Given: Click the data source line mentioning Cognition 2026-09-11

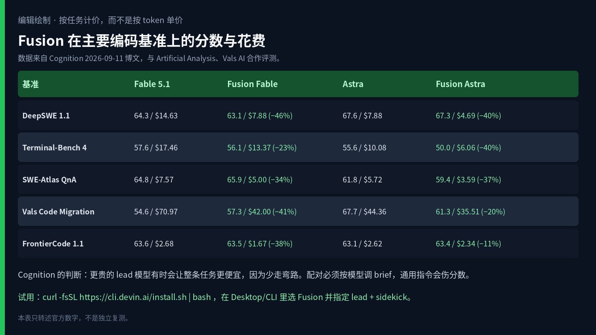Looking at the screenshot, I should pos(149,58).
